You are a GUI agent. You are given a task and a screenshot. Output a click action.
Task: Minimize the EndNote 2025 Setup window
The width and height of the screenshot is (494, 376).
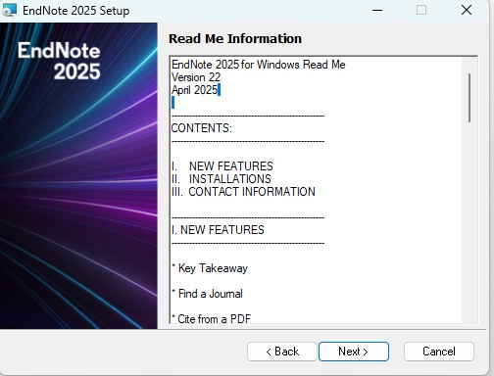[377, 10]
